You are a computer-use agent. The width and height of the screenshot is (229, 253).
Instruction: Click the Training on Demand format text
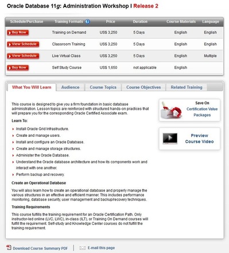point(69,32)
